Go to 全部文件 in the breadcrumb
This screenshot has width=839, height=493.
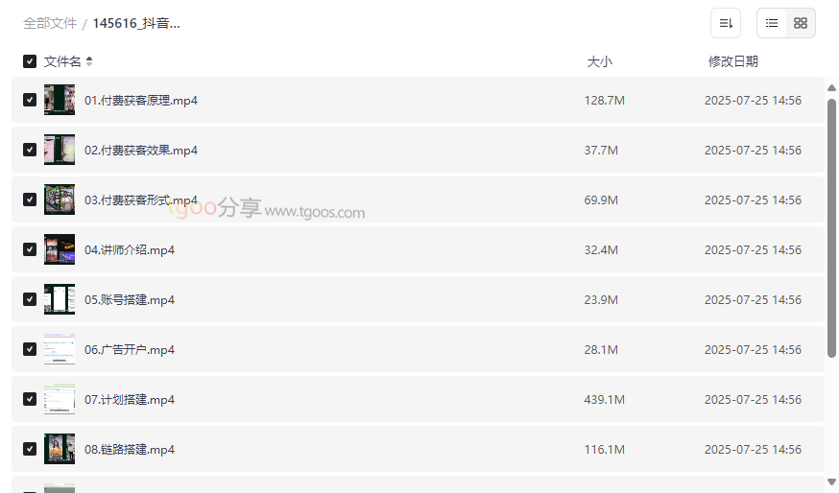[50, 23]
